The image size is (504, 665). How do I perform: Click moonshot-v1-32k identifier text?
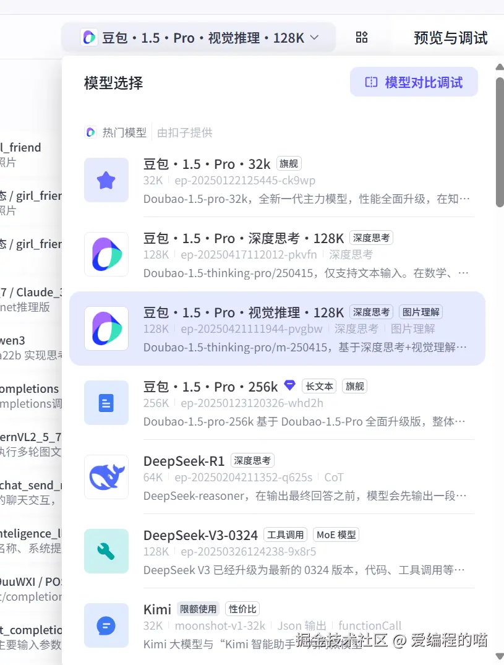(220, 625)
